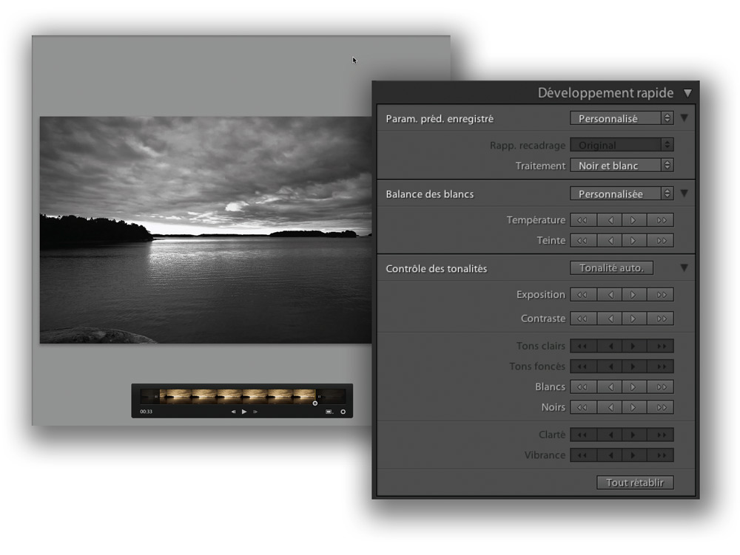Viewport: 740px width, 555px height.
Task: Increase Température by a small step
Action: [x=634, y=220]
